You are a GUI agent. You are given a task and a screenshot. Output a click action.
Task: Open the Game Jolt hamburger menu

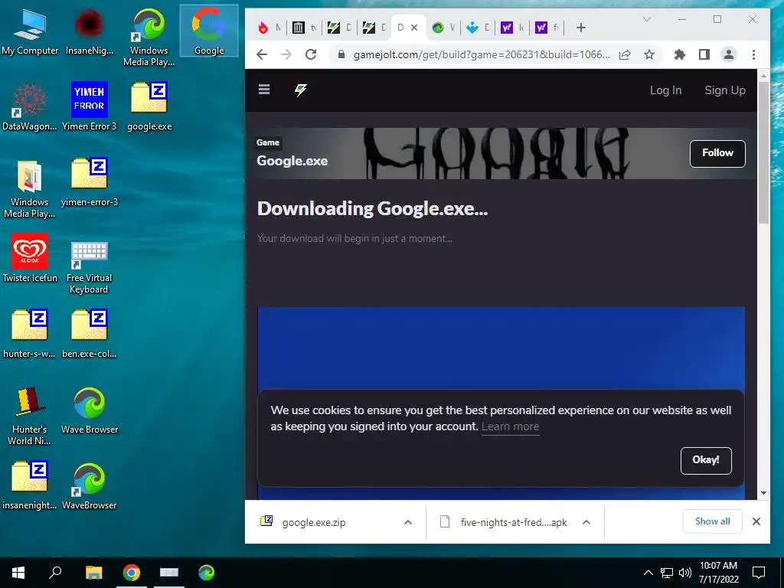[x=264, y=90]
